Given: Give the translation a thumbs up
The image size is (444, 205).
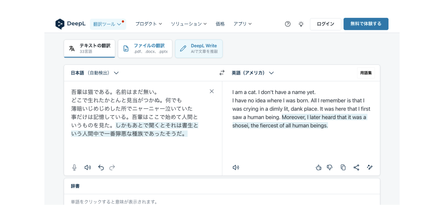Looking at the screenshot, I should click(x=318, y=167).
